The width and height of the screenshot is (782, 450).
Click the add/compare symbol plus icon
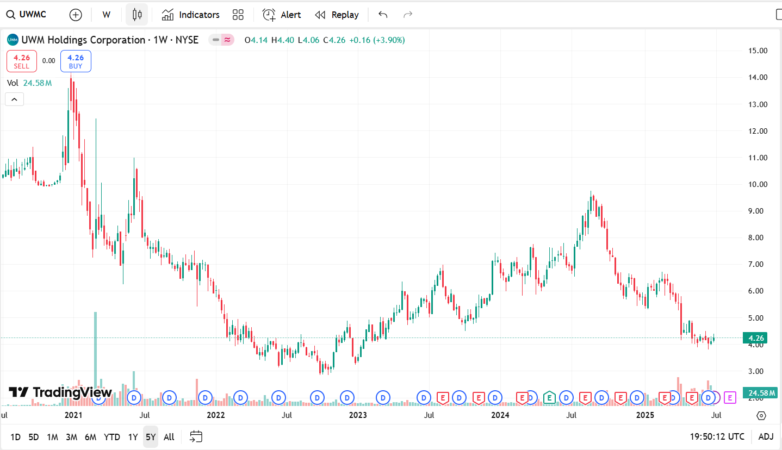[76, 15]
